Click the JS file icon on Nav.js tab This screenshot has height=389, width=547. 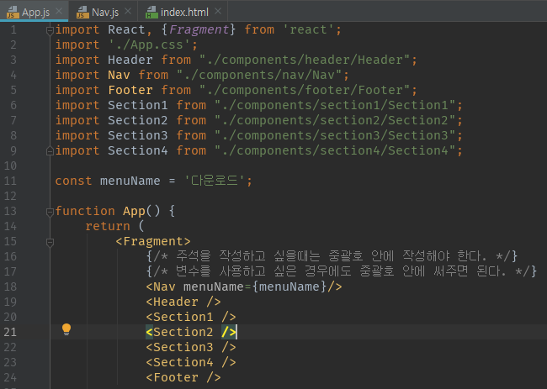pyautogui.click(x=82, y=13)
